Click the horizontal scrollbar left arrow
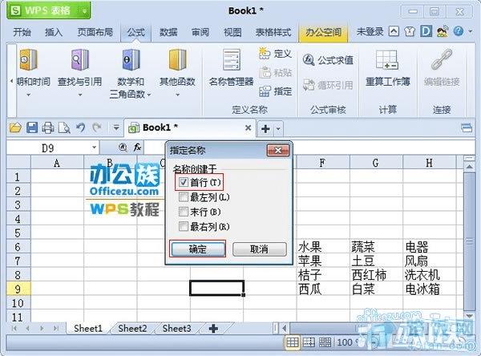Screen dimensions: 481x356 (285, 329)
